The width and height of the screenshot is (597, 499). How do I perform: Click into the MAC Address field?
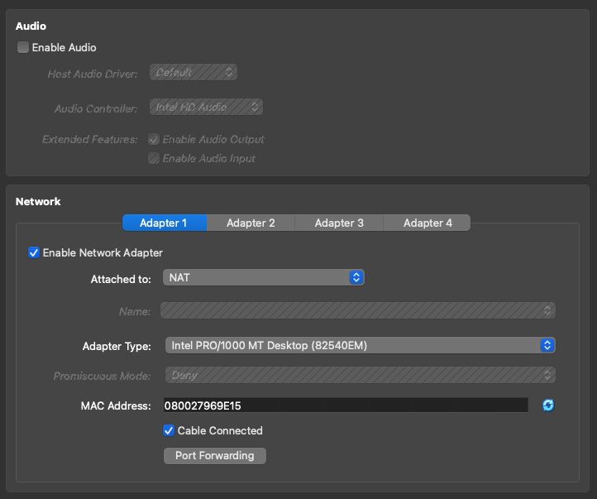tap(345, 405)
